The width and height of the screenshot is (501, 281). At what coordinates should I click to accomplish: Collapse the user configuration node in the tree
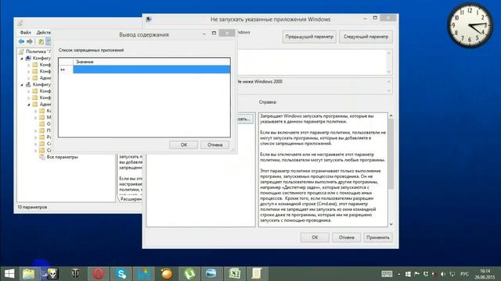tap(22, 85)
